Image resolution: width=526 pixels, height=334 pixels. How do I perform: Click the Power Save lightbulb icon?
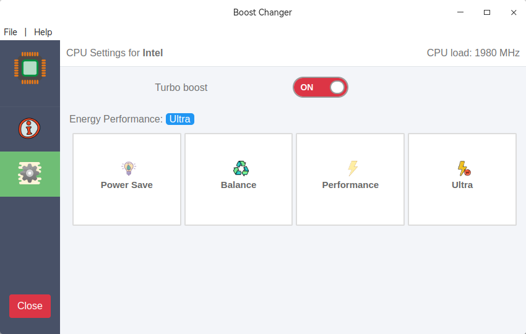[128, 168]
